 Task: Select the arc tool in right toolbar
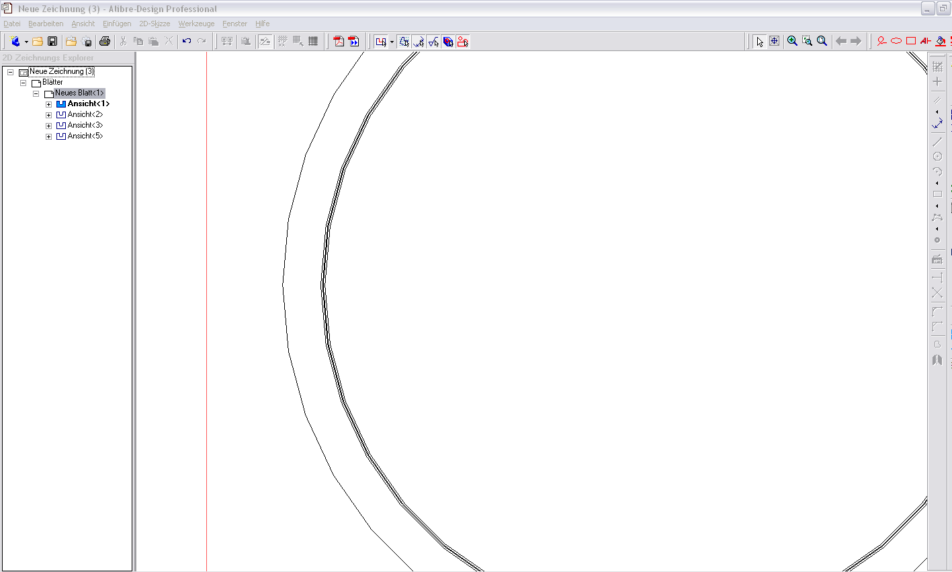(937, 171)
